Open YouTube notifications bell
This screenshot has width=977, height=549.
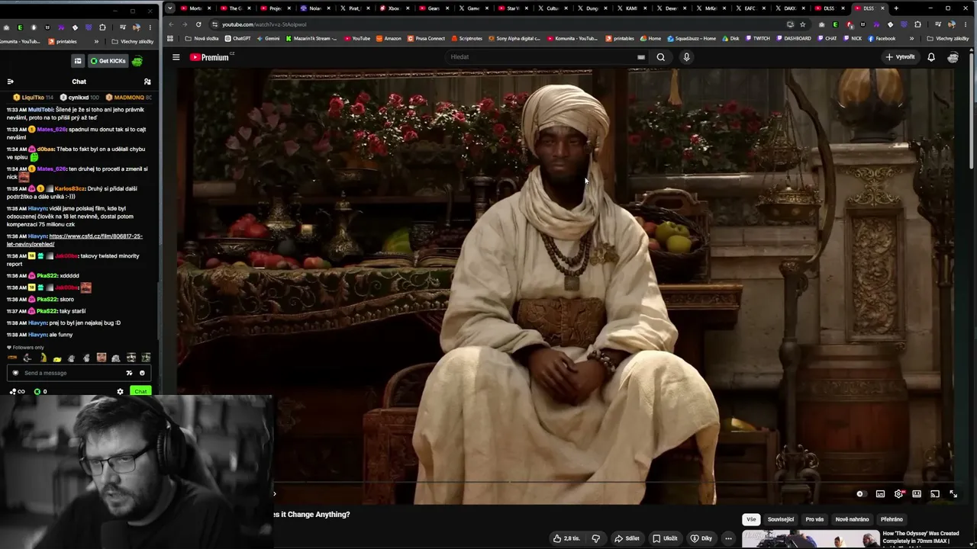click(931, 57)
